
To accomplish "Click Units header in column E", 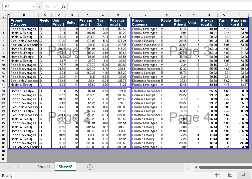I will 72,23.
